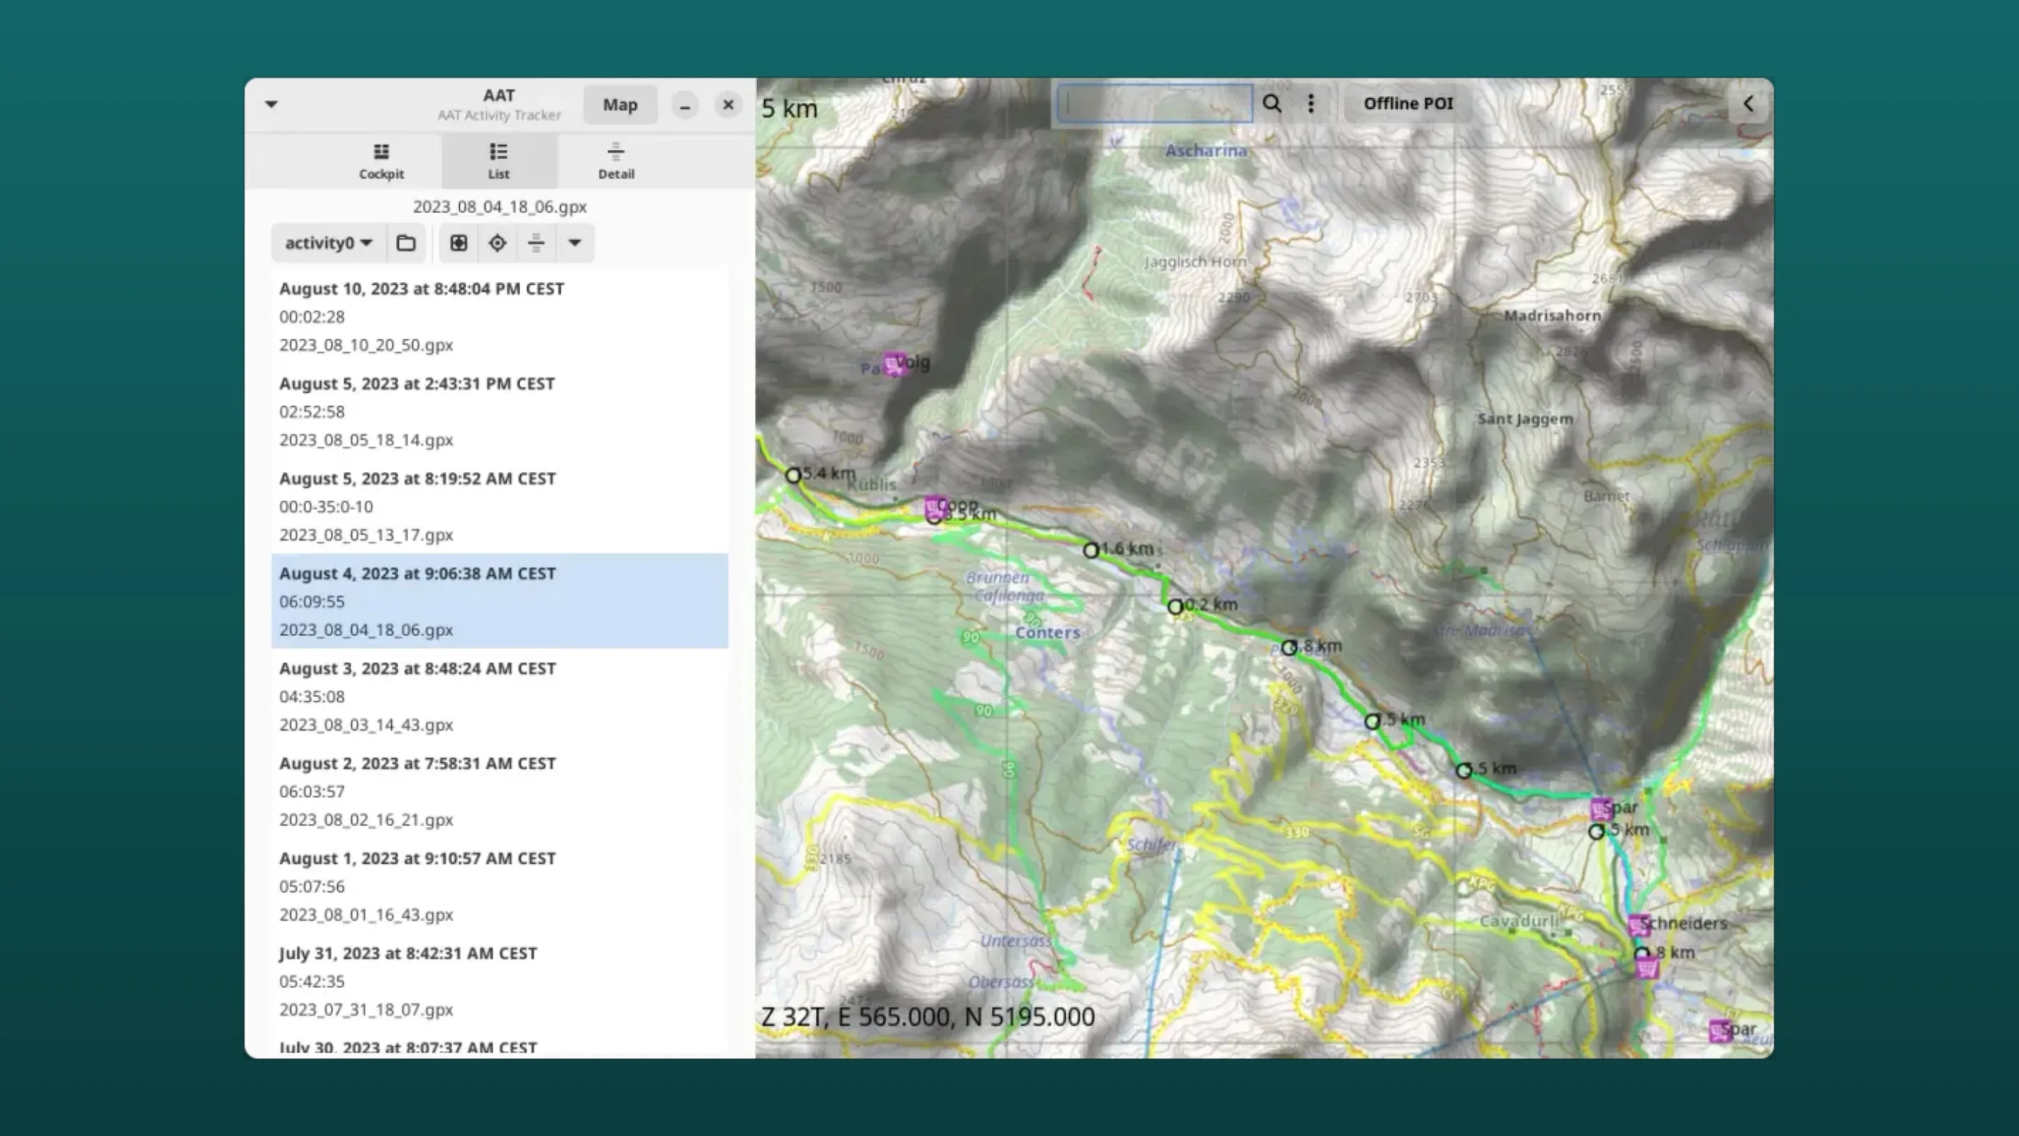Select entry August 3, 2023 at 8:48:24 AM

[499, 696]
